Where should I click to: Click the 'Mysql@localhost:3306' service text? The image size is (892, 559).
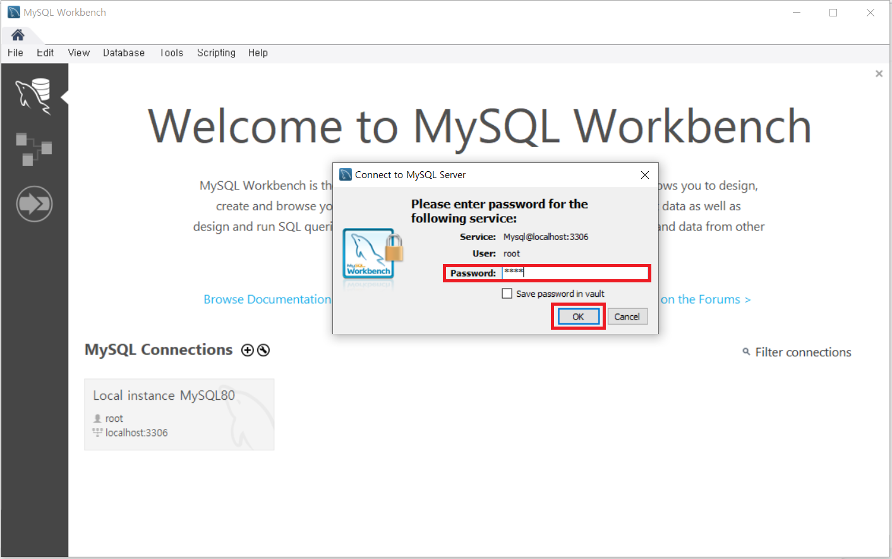[x=546, y=237]
